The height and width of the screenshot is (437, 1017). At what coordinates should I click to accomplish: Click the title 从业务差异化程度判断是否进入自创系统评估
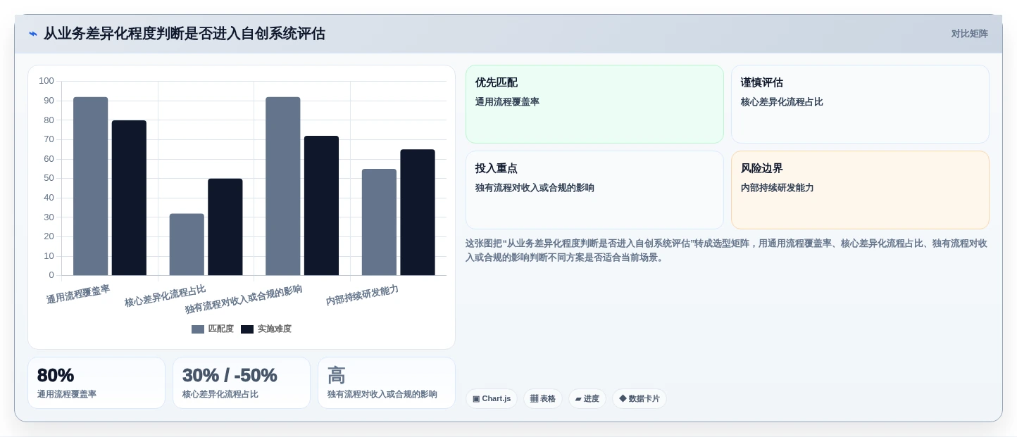185,34
